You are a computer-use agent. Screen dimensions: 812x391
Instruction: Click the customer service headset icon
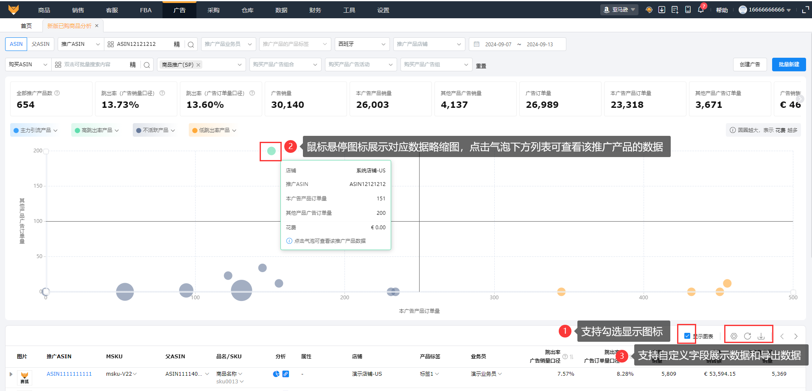[649, 10]
